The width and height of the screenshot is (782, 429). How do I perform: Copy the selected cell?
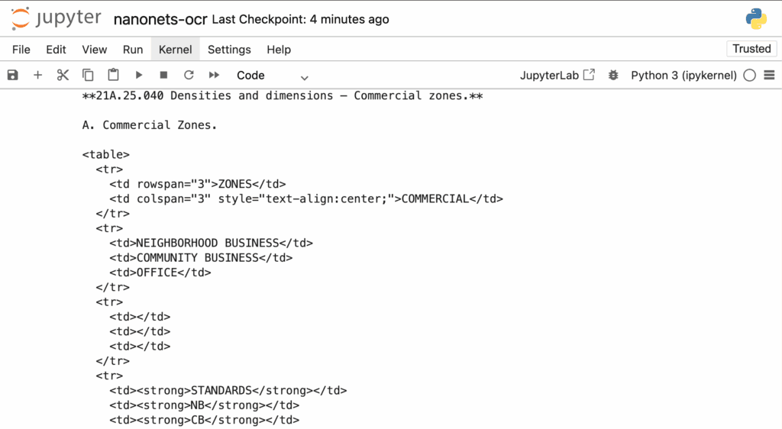[x=88, y=76]
